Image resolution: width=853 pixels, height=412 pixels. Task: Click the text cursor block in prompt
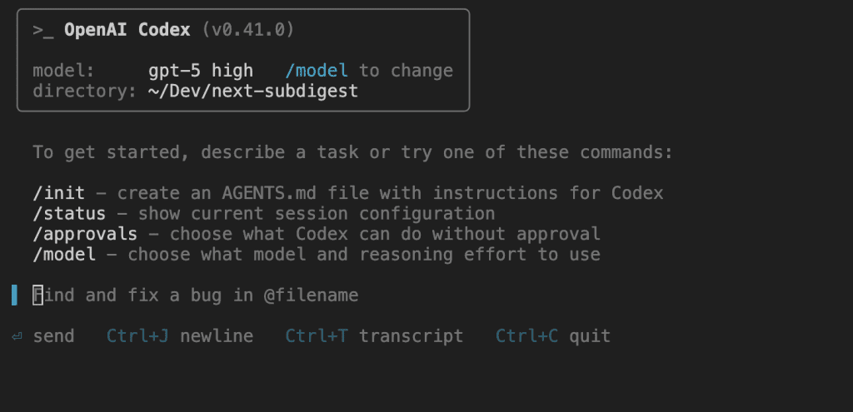pyautogui.click(x=37, y=295)
